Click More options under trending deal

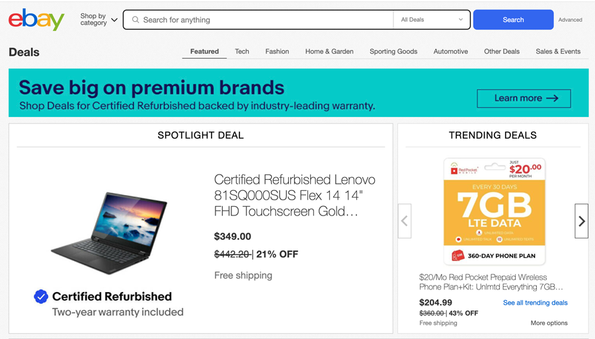[x=549, y=323]
